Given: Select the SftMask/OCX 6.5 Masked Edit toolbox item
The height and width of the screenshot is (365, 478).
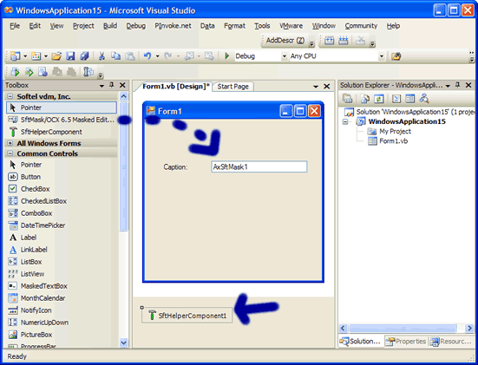Looking at the screenshot, I should point(61,120).
